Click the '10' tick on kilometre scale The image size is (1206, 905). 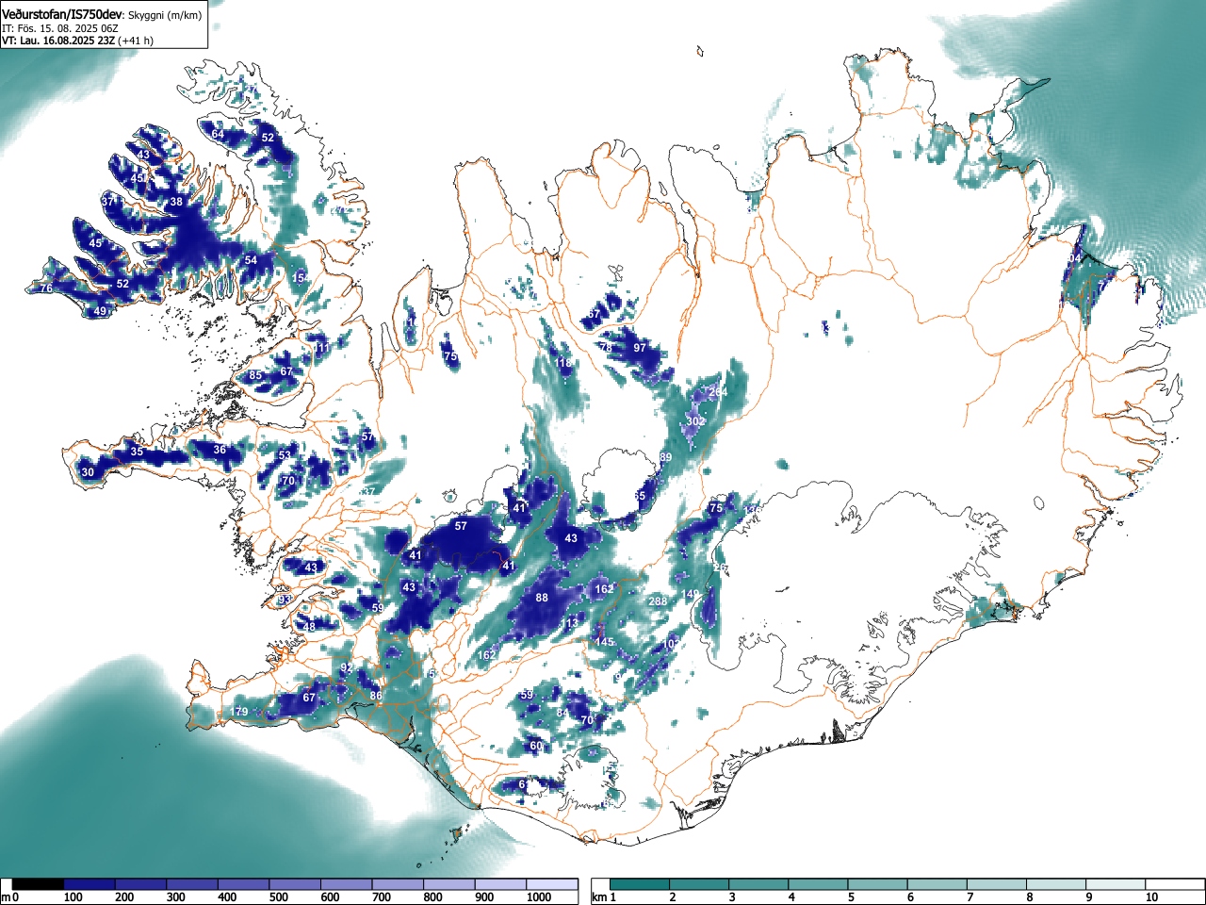(1150, 897)
